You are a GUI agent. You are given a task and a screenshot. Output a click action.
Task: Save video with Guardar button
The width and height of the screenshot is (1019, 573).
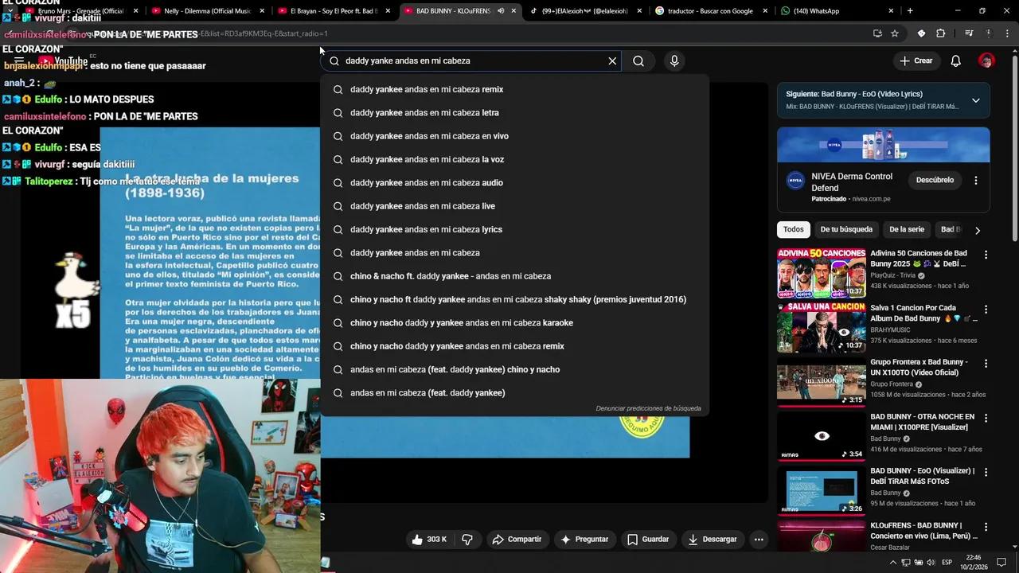pos(647,539)
